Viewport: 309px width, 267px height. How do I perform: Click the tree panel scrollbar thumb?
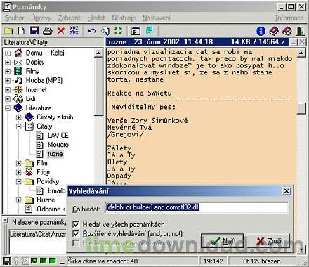point(98,86)
